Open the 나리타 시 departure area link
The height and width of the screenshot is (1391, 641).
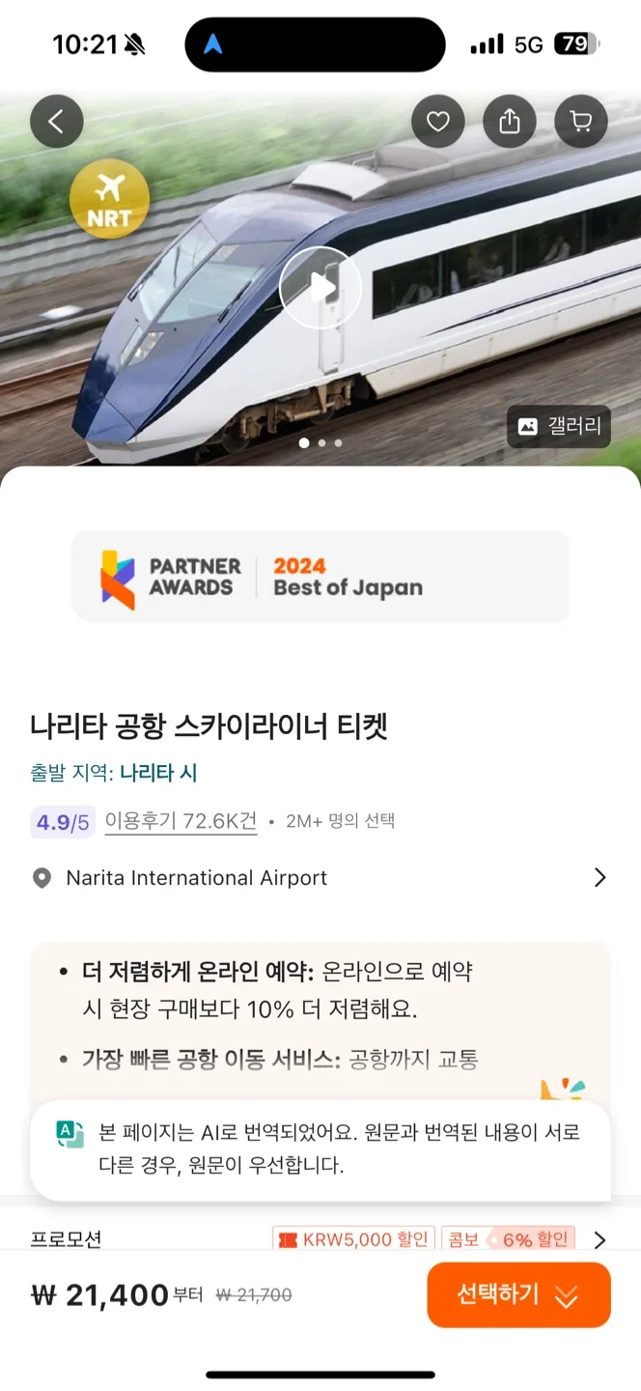point(158,773)
